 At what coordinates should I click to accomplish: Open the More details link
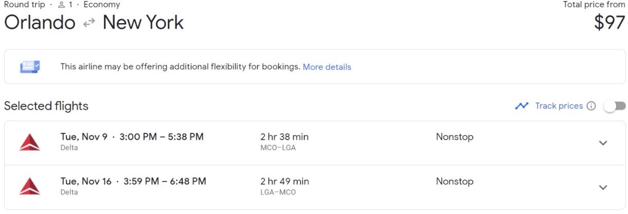click(x=327, y=67)
